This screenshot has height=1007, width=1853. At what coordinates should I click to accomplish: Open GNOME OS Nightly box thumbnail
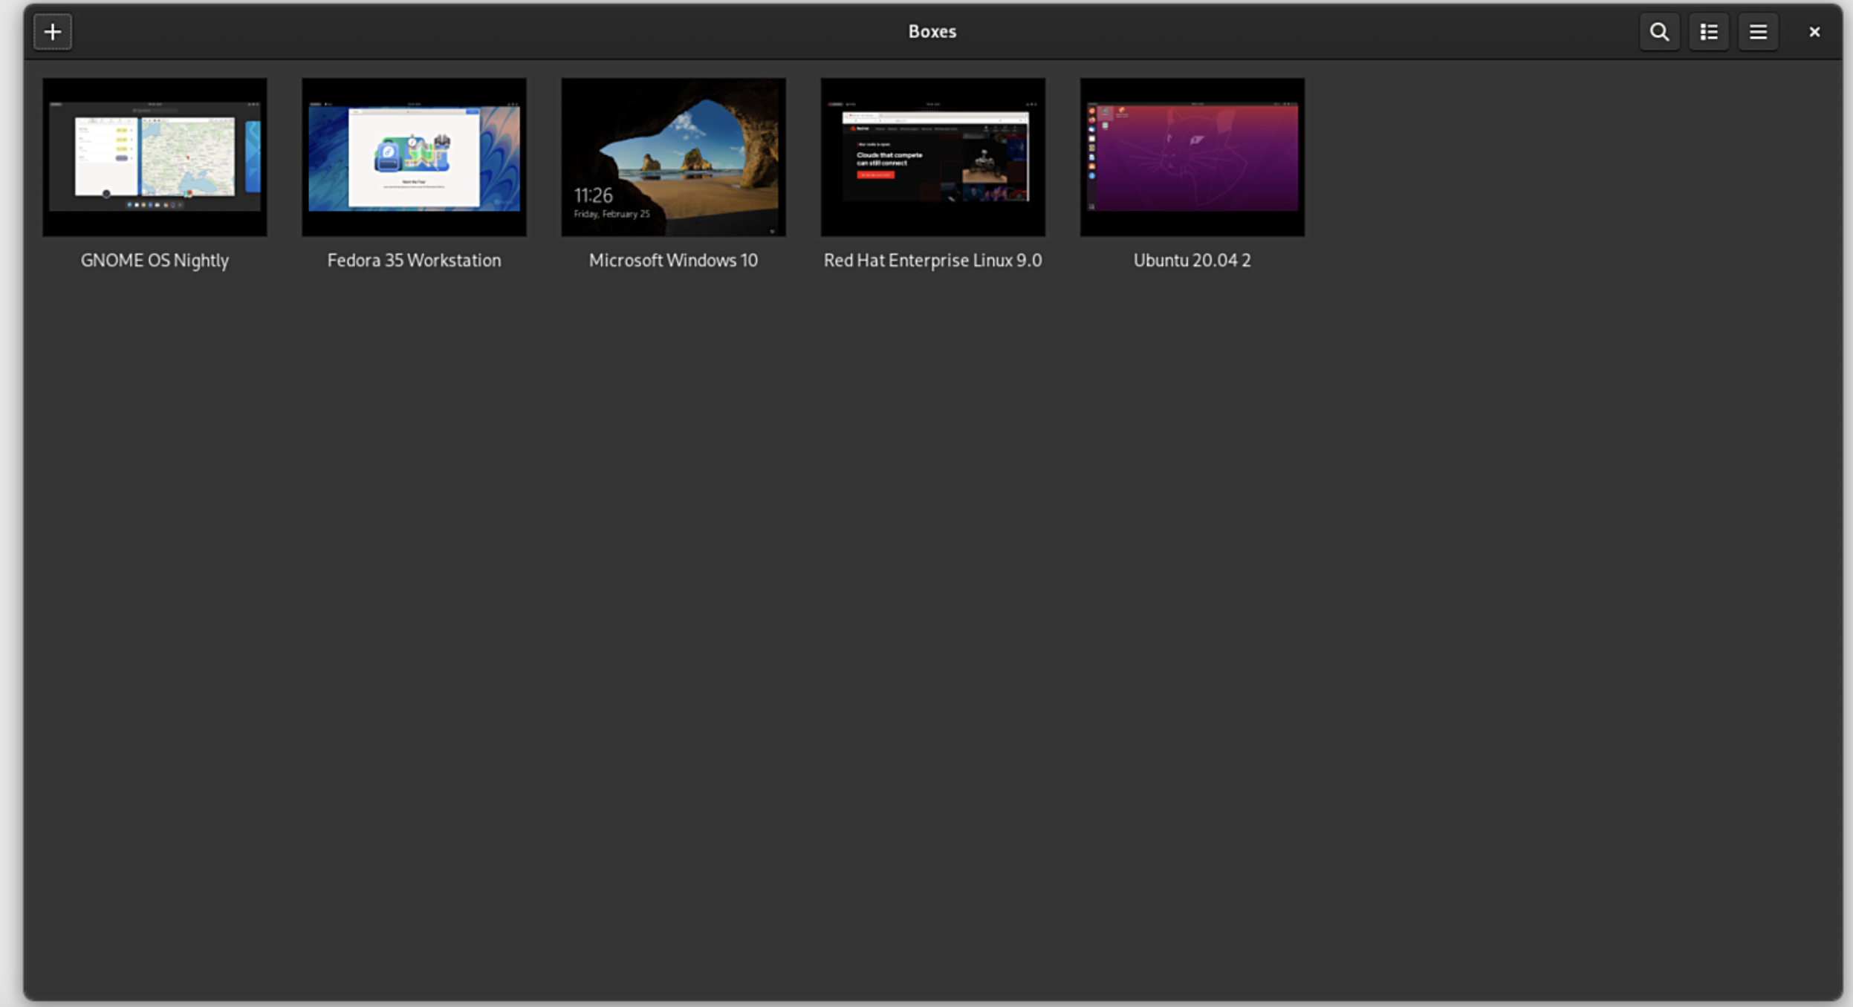[155, 157]
